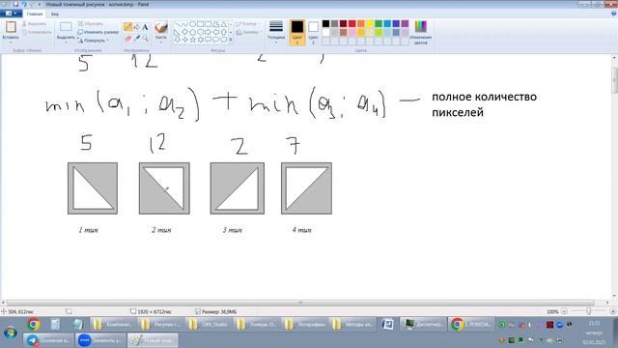The image size is (618, 348).
Task: Open the Логарифмы folder on taskbar
Action: pos(307,325)
